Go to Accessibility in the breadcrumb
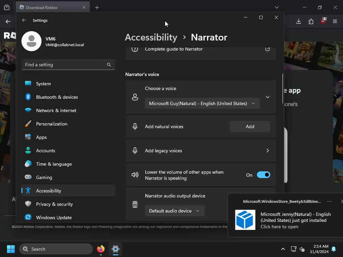 click(x=151, y=37)
